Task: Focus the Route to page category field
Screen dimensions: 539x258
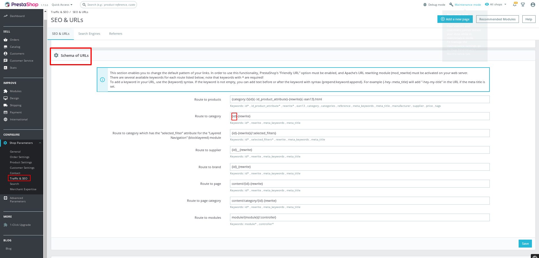Action: (x=360, y=201)
